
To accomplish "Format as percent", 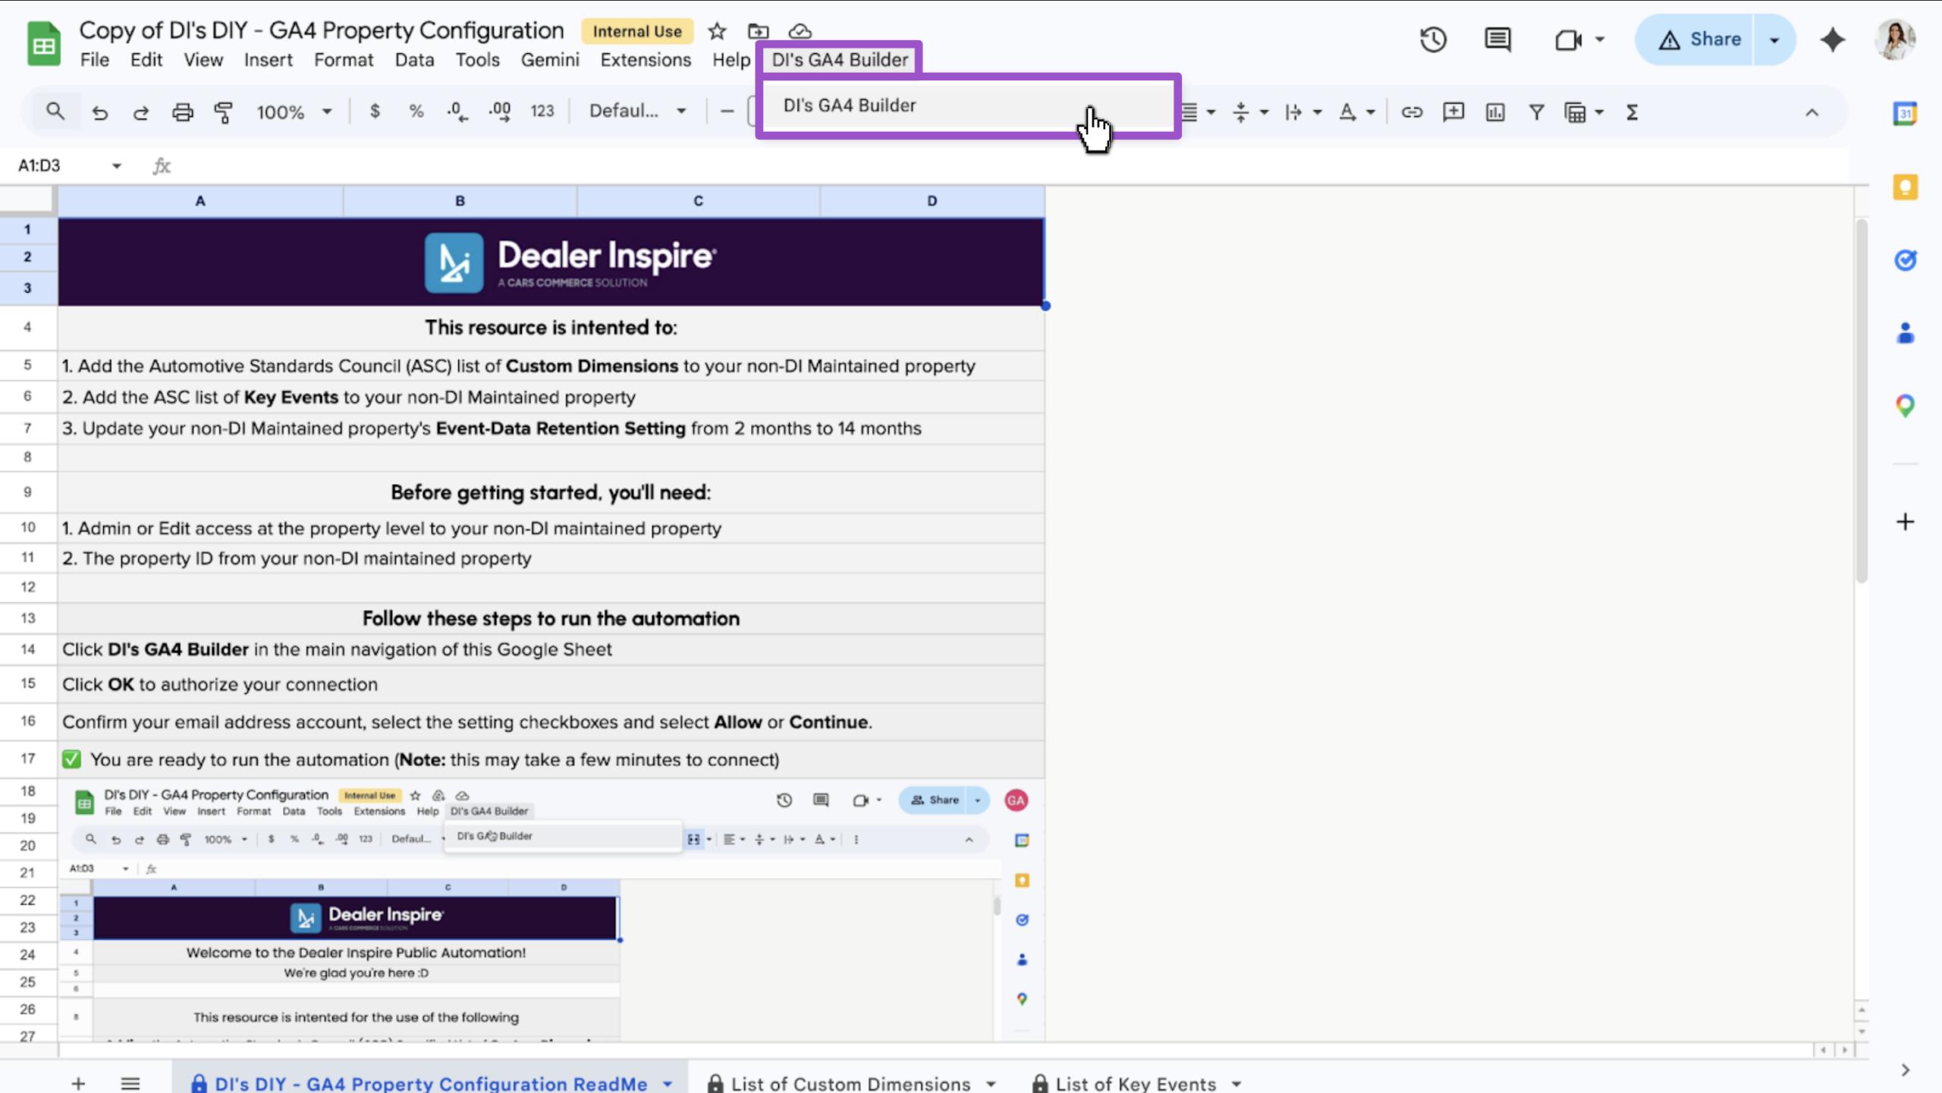I will tap(416, 111).
